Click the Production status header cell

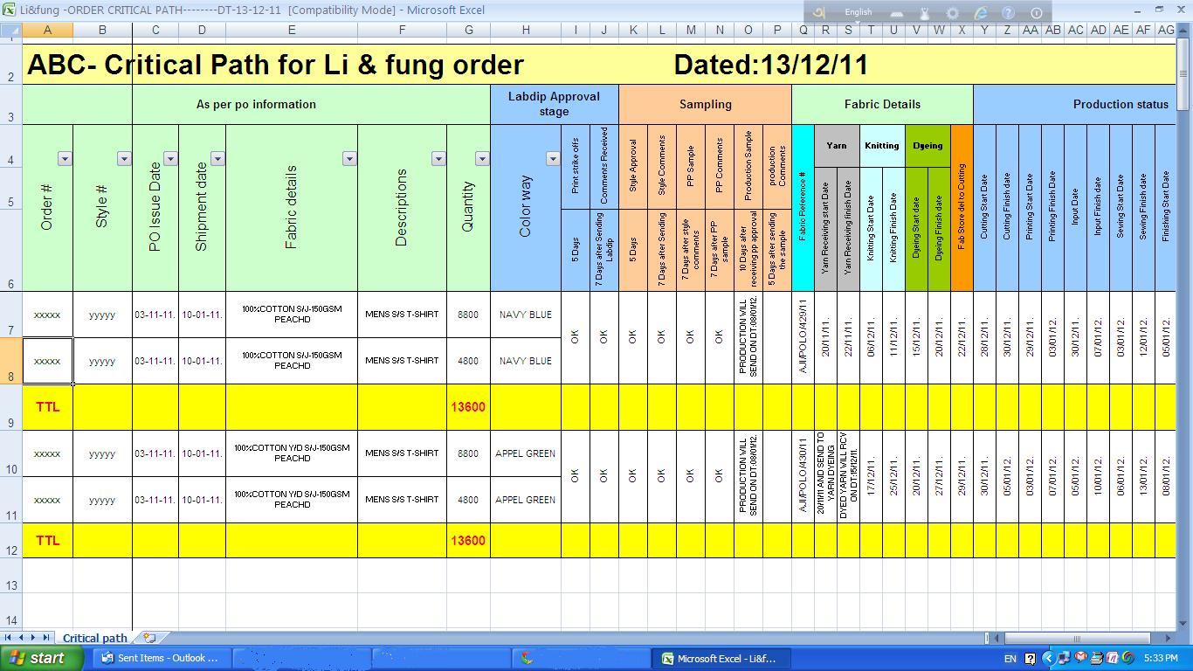tap(1075, 104)
